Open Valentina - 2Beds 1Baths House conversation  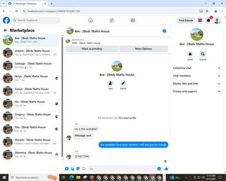pos(30,154)
